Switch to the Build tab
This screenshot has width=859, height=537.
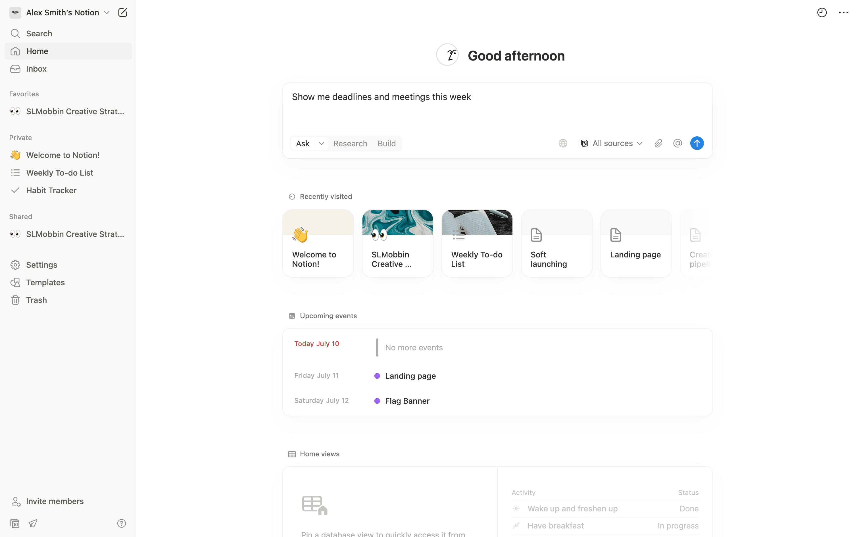(386, 143)
